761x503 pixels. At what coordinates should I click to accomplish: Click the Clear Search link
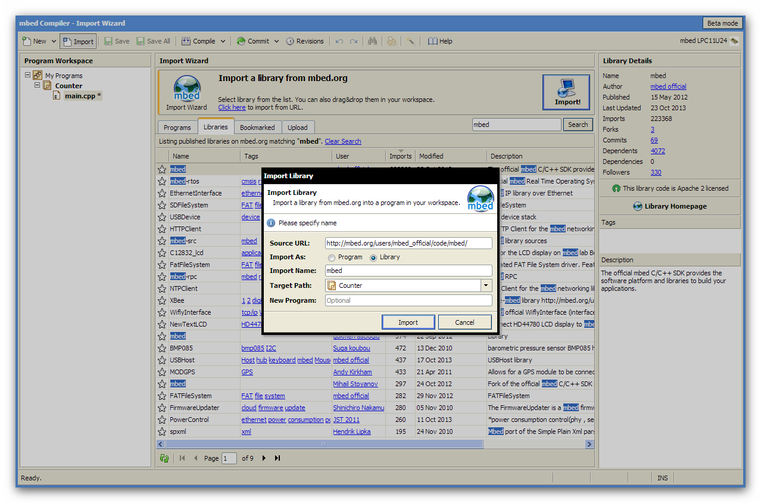pyautogui.click(x=343, y=141)
